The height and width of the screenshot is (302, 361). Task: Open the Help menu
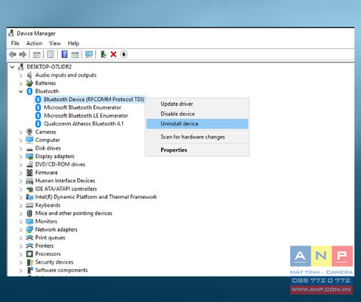pos(74,43)
